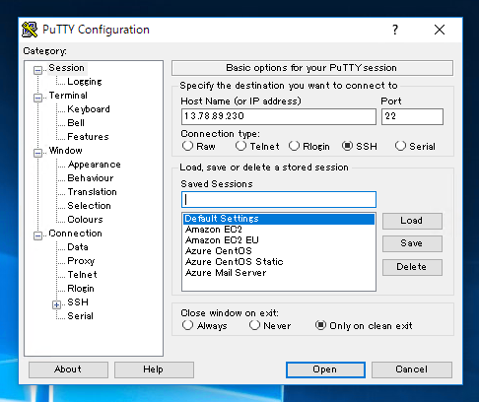Open the Logging category
Screen dimensions: 479x402
tap(85, 82)
